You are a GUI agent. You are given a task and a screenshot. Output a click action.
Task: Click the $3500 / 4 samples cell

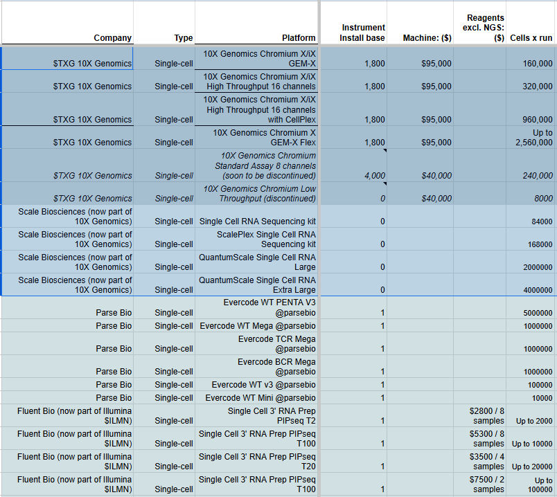point(479,461)
